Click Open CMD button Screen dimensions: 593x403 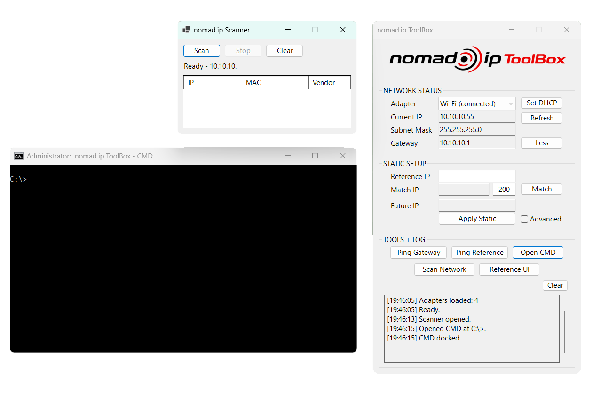(x=538, y=253)
